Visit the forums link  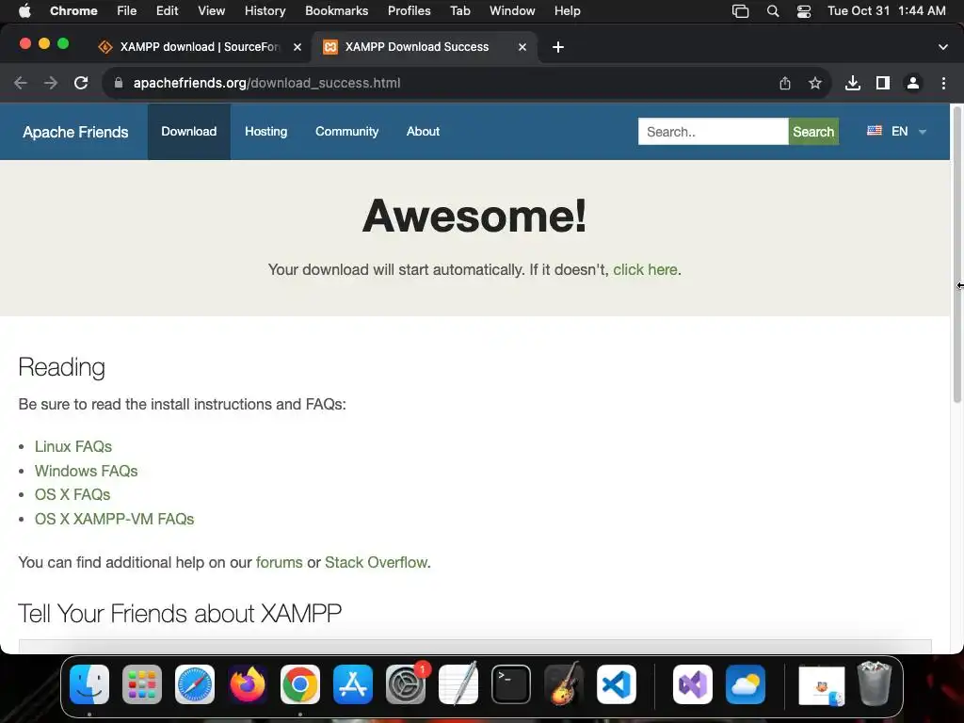[279, 563]
